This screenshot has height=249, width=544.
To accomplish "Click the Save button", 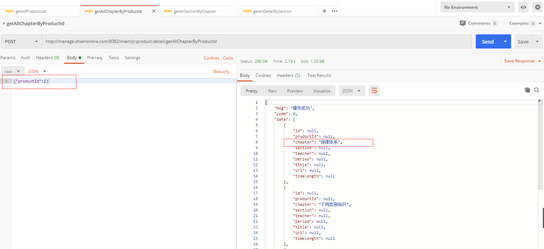I will (523, 41).
